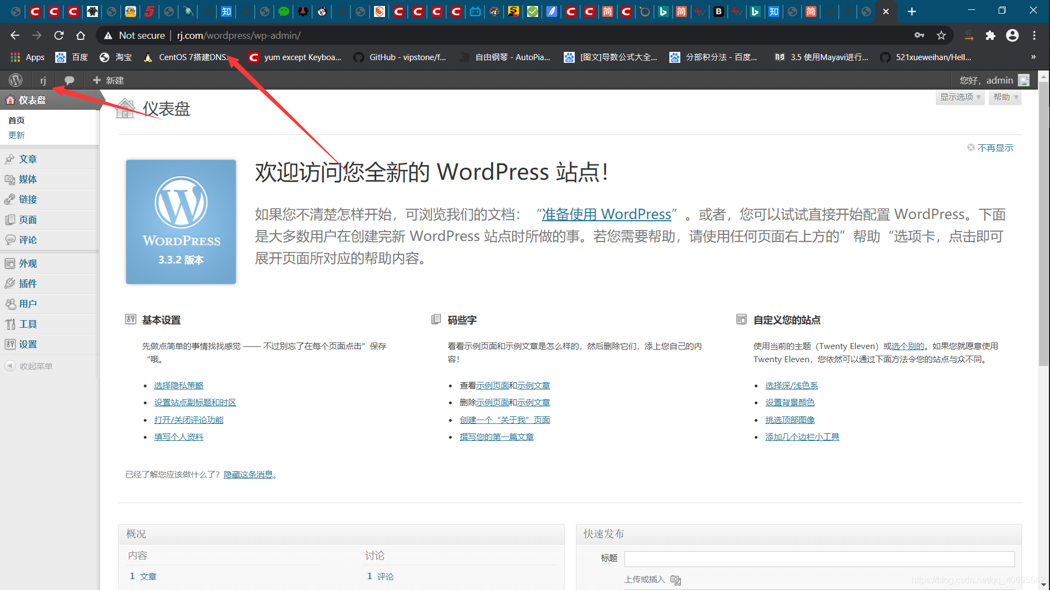This screenshot has width=1050, height=590.
Task: Click 选个别的 theme link
Action: (908, 346)
